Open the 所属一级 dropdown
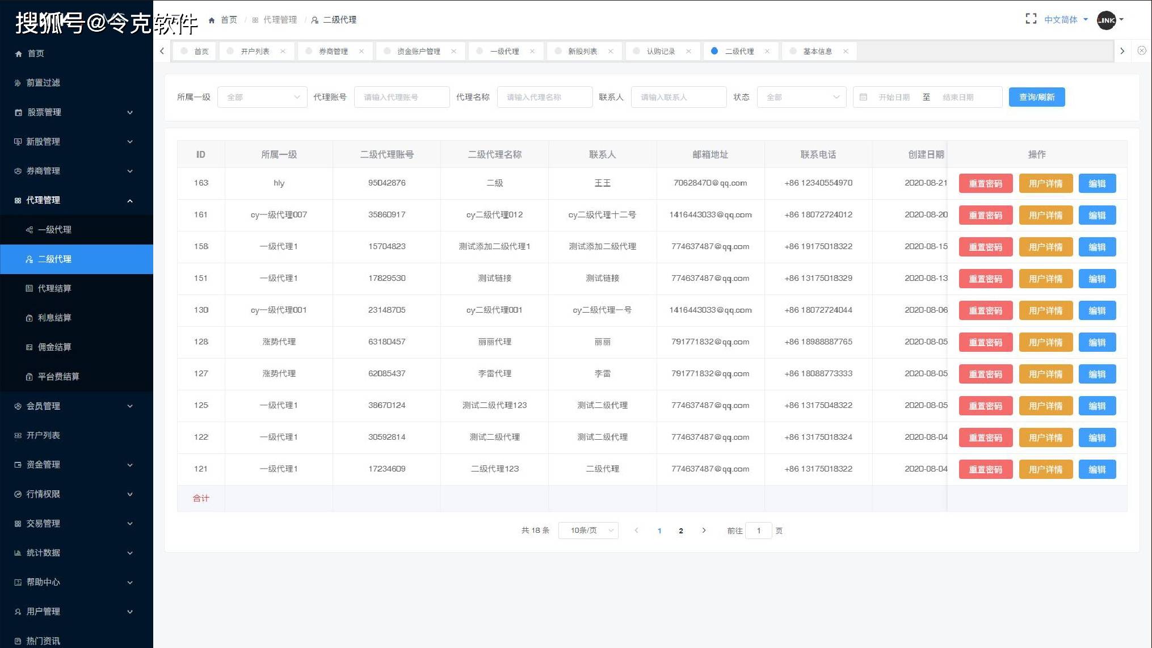Image resolution: width=1152 pixels, height=648 pixels. [262, 97]
